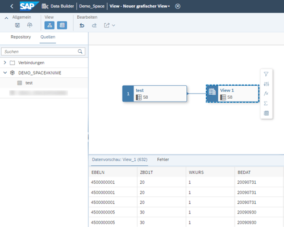Toggle the graphical diagram view button
Viewport: 284px width, 227px height.
pyautogui.click(x=49, y=25)
